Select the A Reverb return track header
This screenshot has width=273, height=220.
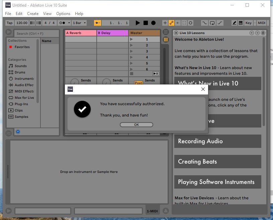pos(81,33)
